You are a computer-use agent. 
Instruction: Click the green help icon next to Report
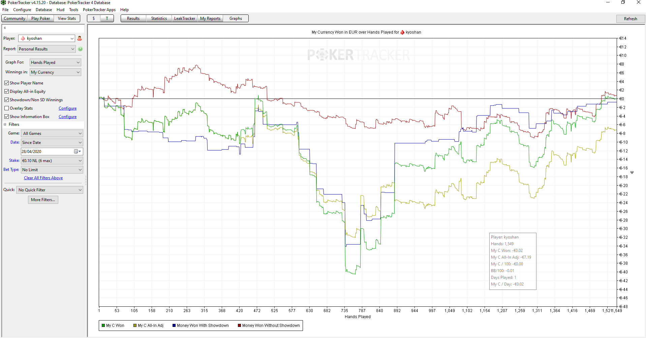(80, 49)
